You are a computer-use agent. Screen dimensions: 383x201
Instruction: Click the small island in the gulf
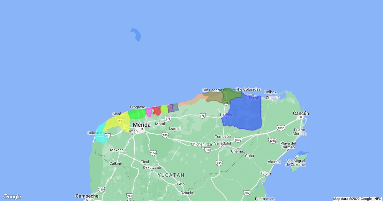pos(136,34)
